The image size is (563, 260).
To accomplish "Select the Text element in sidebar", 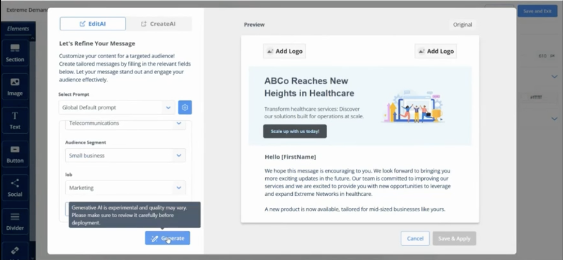I will point(15,121).
